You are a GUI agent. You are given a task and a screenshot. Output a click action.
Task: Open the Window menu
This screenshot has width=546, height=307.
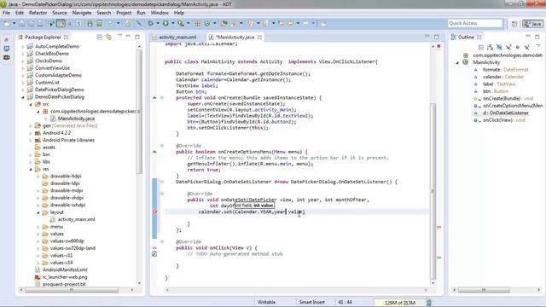(x=160, y=13)
